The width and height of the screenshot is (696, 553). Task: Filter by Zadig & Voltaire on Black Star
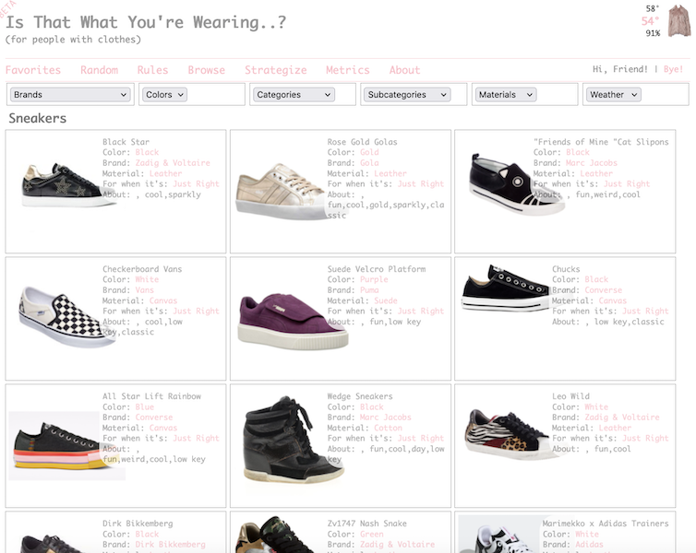click(x=173, y=162)
